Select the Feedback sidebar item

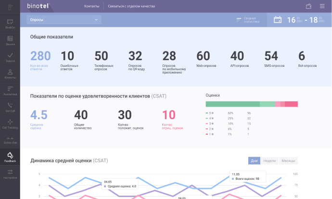pyautogui.click(x=10, y=157)
